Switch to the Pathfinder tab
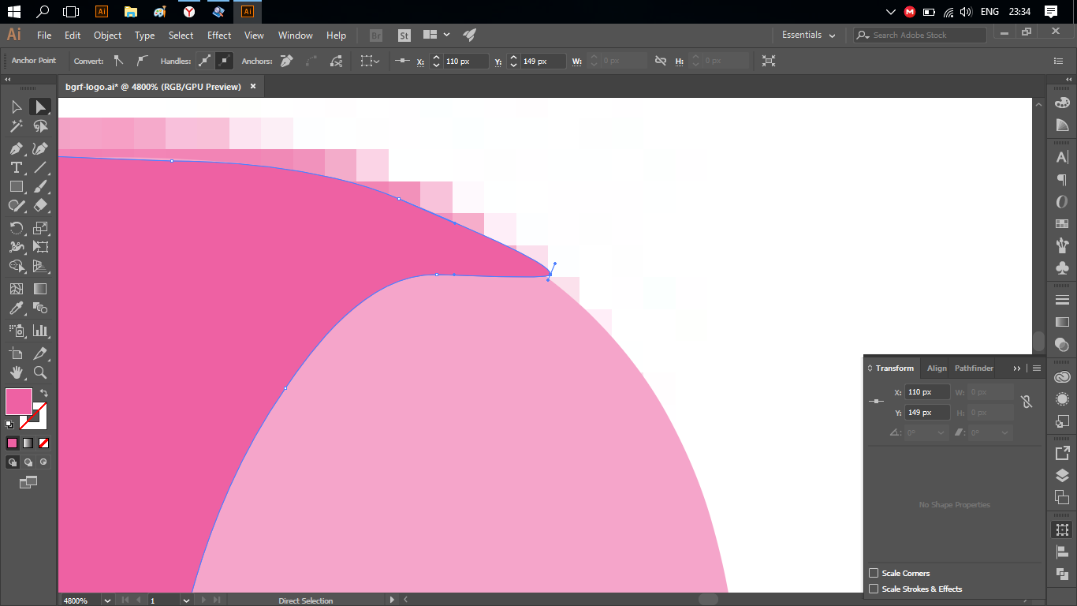Viewport: 1077px width, 606px height. 975,368
